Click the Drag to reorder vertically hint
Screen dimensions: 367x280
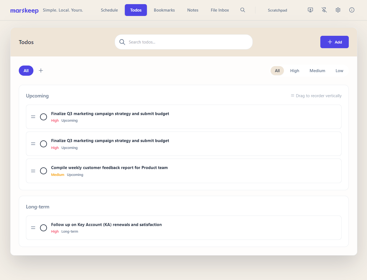click(x=316, y=96)
